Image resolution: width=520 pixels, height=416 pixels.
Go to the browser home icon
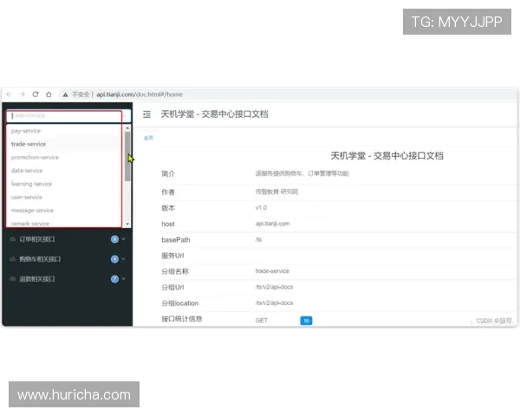49,94
